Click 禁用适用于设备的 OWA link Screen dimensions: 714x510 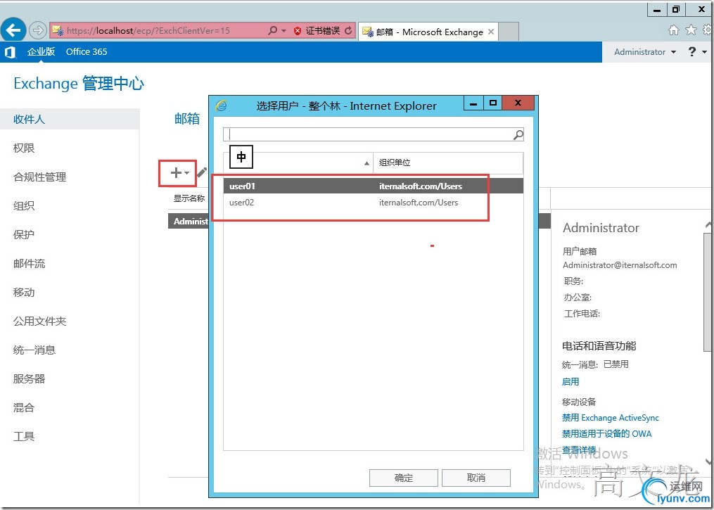[x=606, y=433]
